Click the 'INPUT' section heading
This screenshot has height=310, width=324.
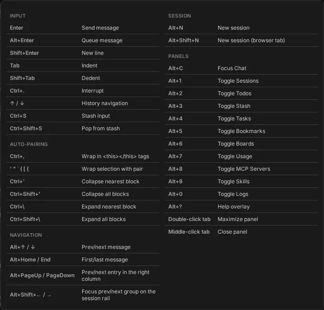[x=18, y=16]
